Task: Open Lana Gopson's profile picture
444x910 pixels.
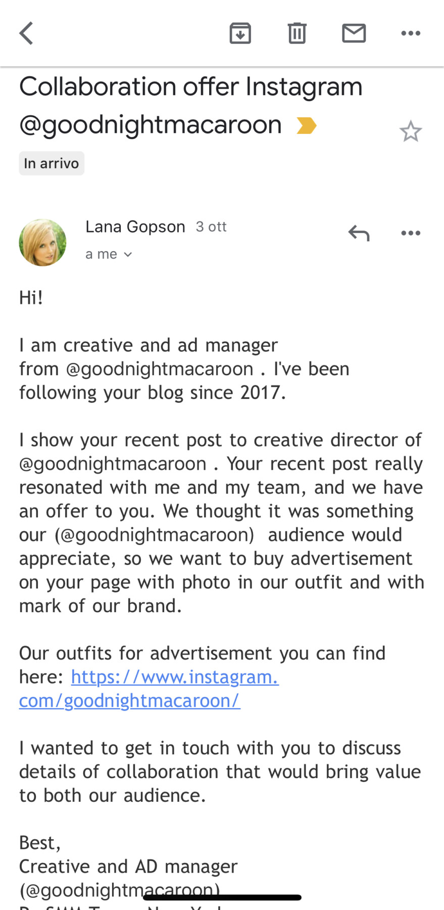Action: (x=42, y=243)
